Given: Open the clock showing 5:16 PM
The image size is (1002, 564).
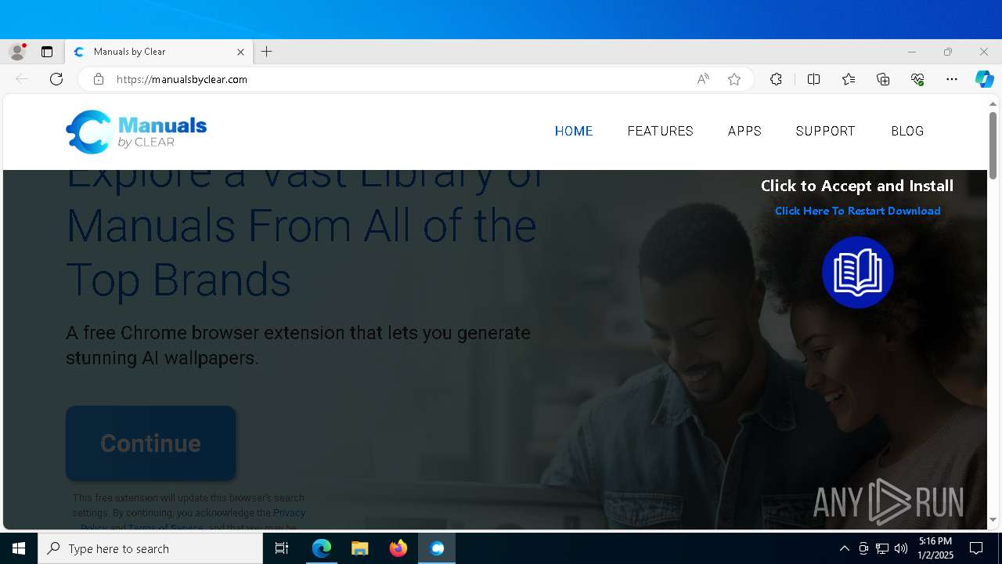Looking at the screenshot, I should point(935,548).
